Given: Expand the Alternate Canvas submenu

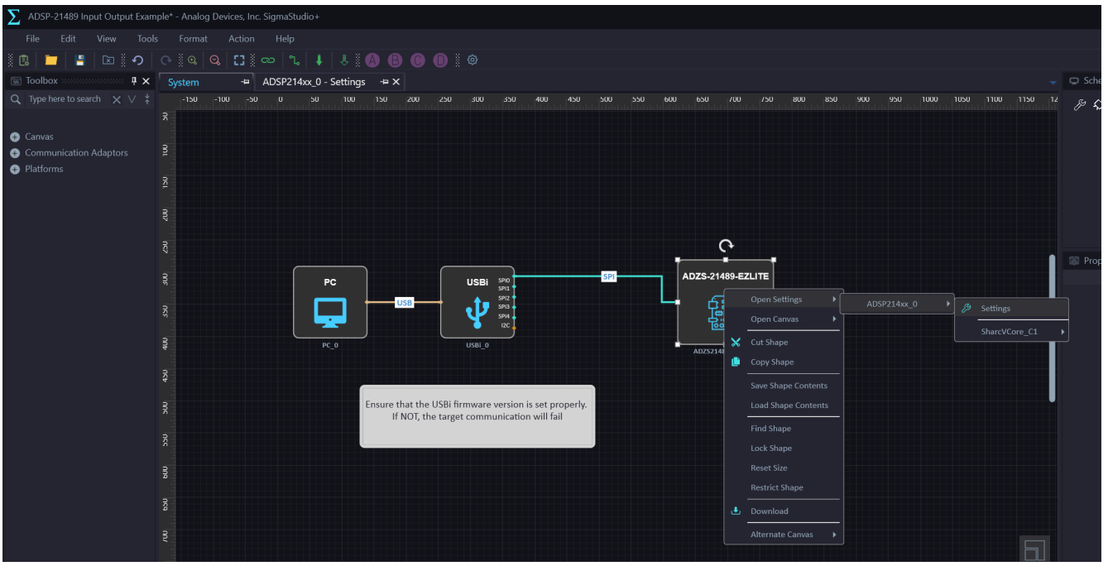Looking at the screenshot, I should pyautogui.click(x=784, y=535).
